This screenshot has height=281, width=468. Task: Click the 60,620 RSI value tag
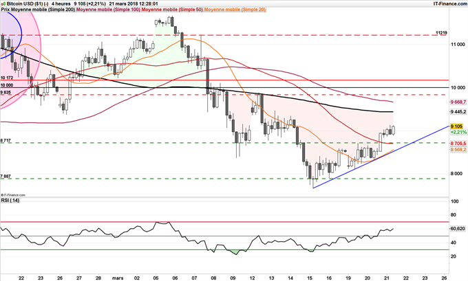click(x=458, y=229)
